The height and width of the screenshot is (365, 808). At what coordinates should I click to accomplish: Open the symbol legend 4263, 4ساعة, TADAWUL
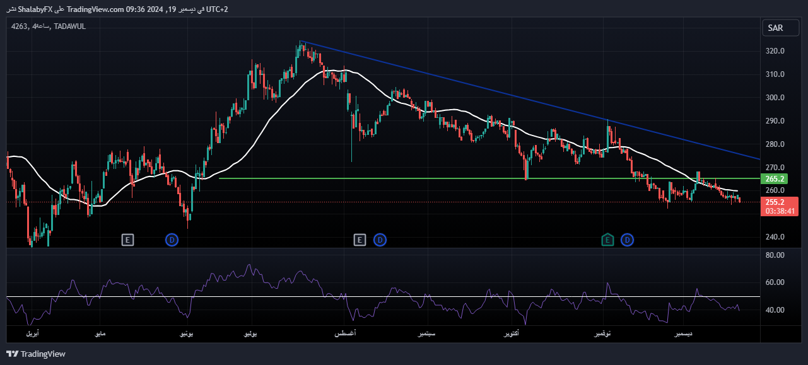(x=47, y=26)
